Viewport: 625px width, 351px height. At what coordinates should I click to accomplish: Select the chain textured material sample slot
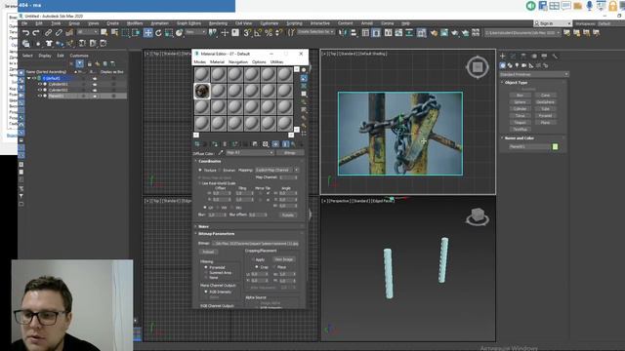202,91
